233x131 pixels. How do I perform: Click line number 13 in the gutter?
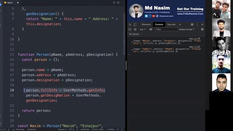(12, 55)
